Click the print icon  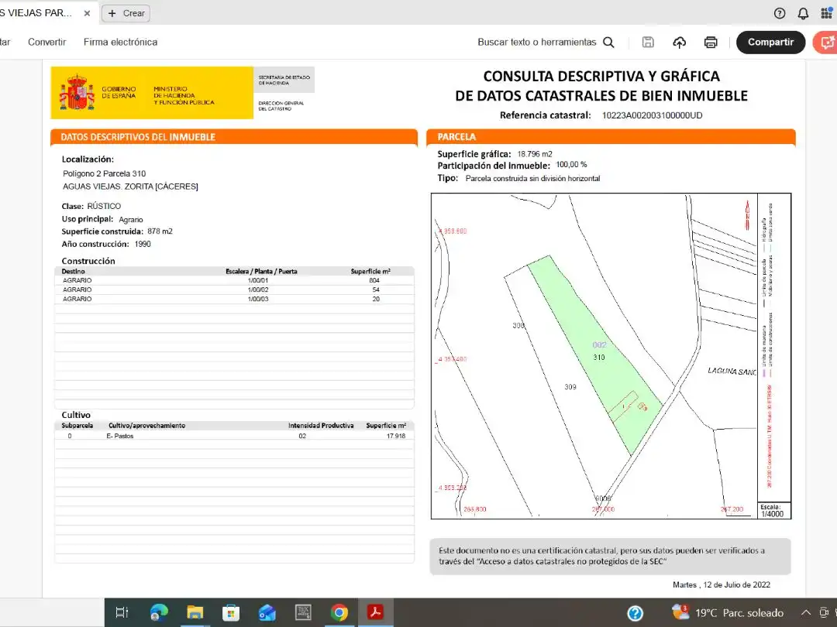coord(711,42)
